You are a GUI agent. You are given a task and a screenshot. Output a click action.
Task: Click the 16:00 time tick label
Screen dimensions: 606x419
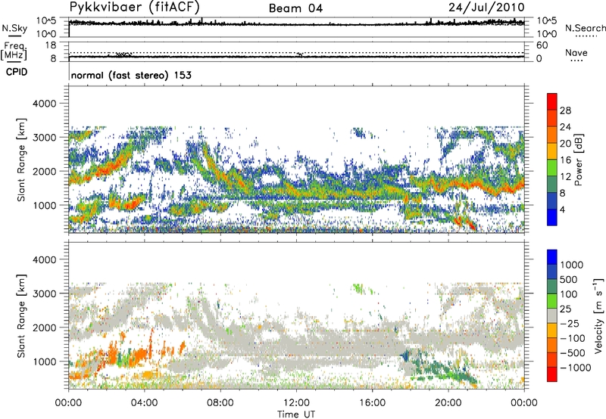372,403
